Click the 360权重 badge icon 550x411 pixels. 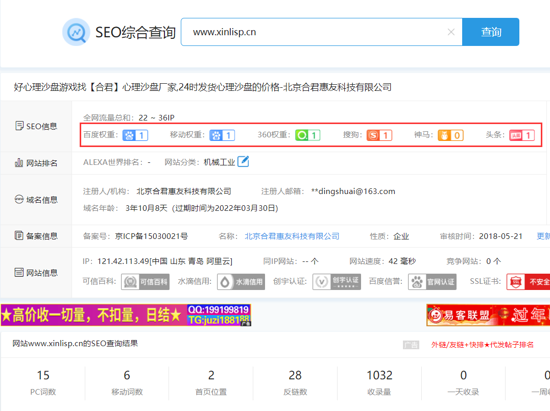tap(307, 135)
